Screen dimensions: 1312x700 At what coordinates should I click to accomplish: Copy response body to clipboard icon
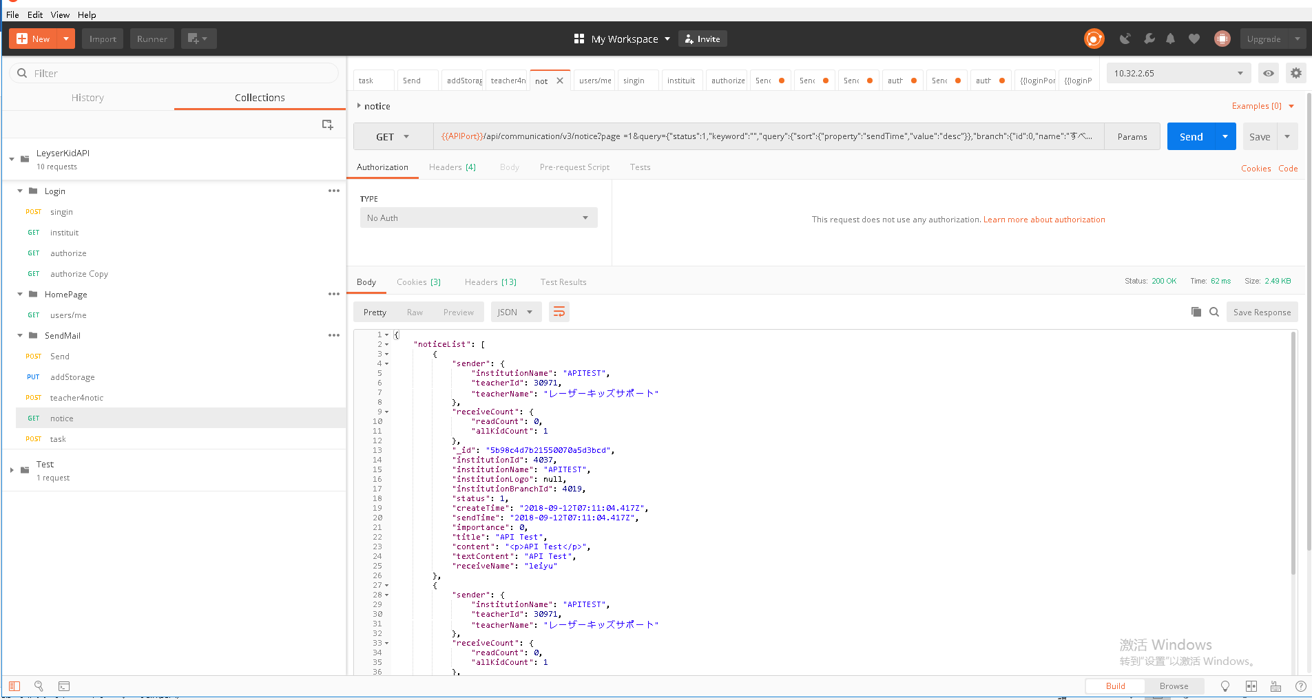click(x=1196, y=312)
